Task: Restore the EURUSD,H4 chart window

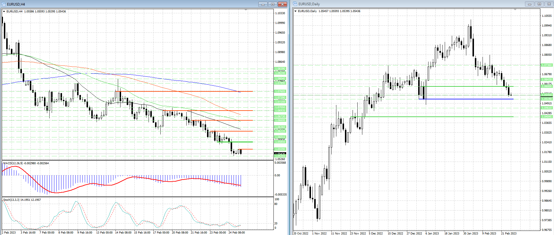Action: [x=273, y=4]
